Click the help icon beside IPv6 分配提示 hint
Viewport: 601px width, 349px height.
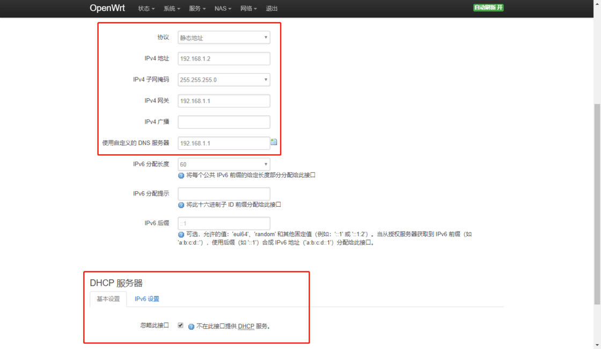[x=181, y=205]
